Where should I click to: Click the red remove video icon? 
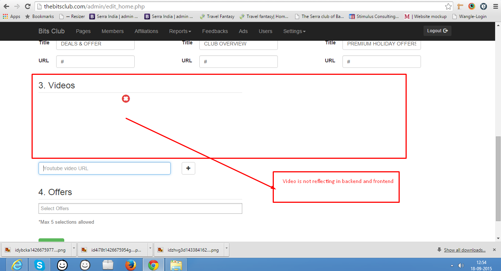pyautogui.click(x=126, y=99)
